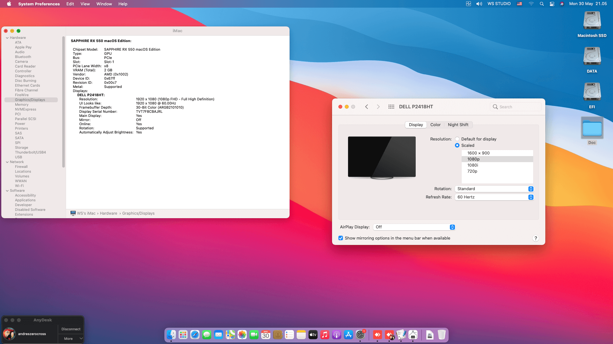Switch to the Night Shift tab
The height and width of the screenshot is (344, 613).
click(x=458, y=125)
